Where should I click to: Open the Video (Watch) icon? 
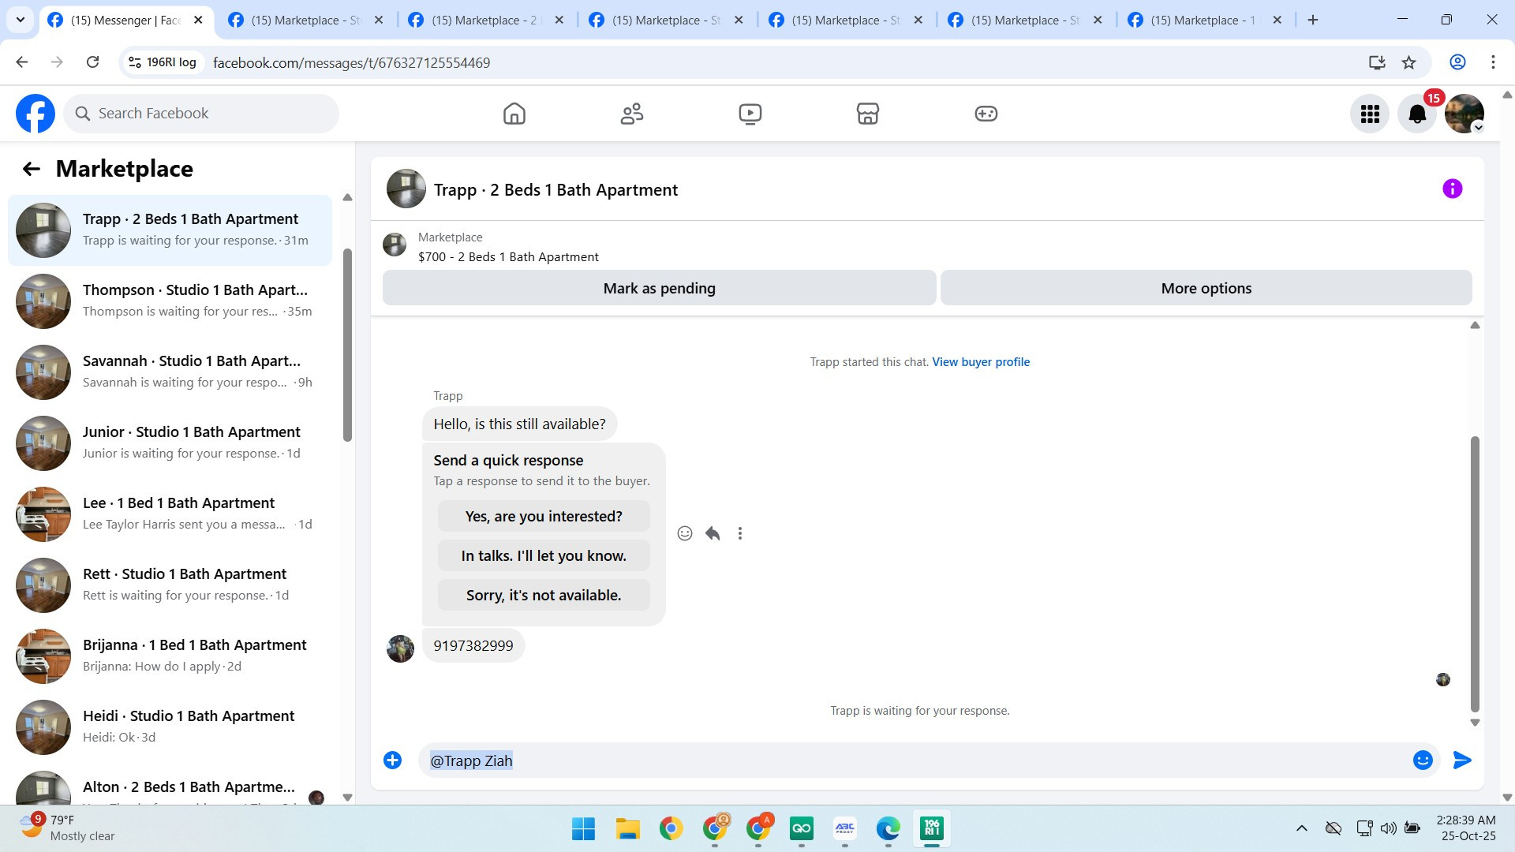tap(750, 114)
